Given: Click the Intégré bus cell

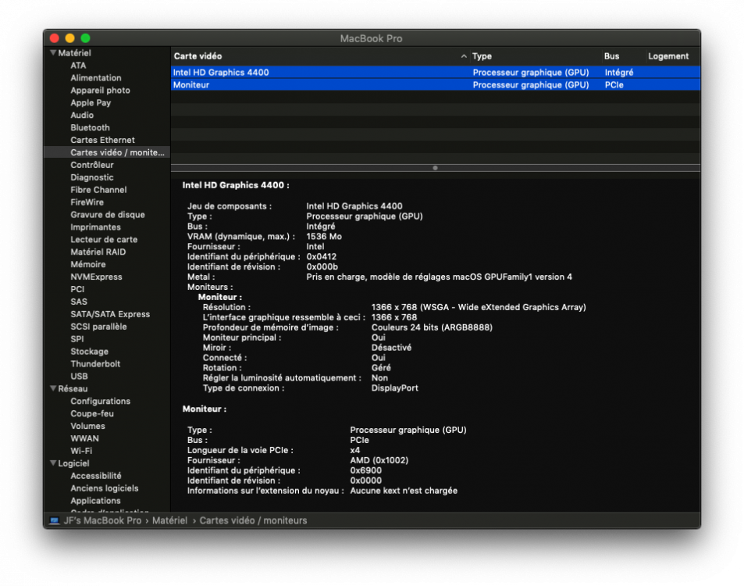Looking at the screenshot, I should [x=619, y=72].
